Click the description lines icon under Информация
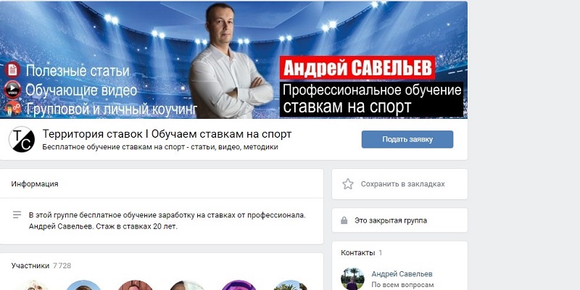The height and width of the screenshot is (290, 580). [x=17, y=215]
